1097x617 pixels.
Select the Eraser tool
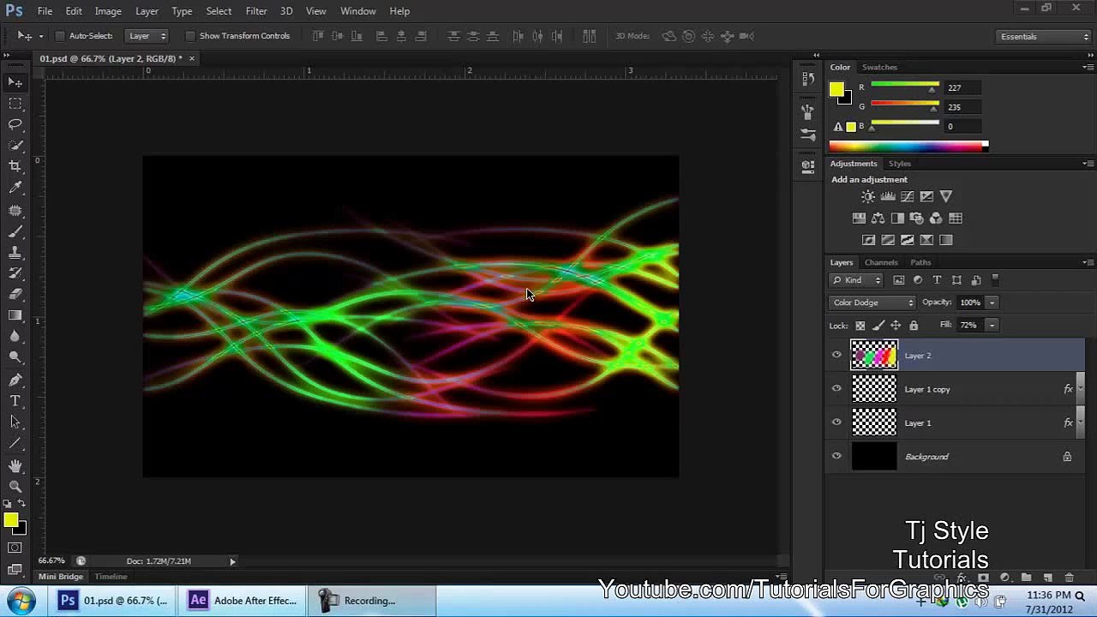pyautogui.click(x=15, y=294)
